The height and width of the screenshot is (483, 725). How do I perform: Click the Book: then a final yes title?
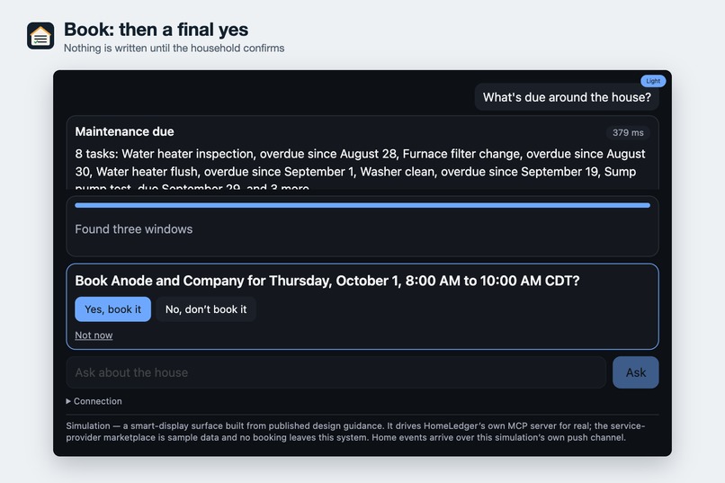click(156, 30)
